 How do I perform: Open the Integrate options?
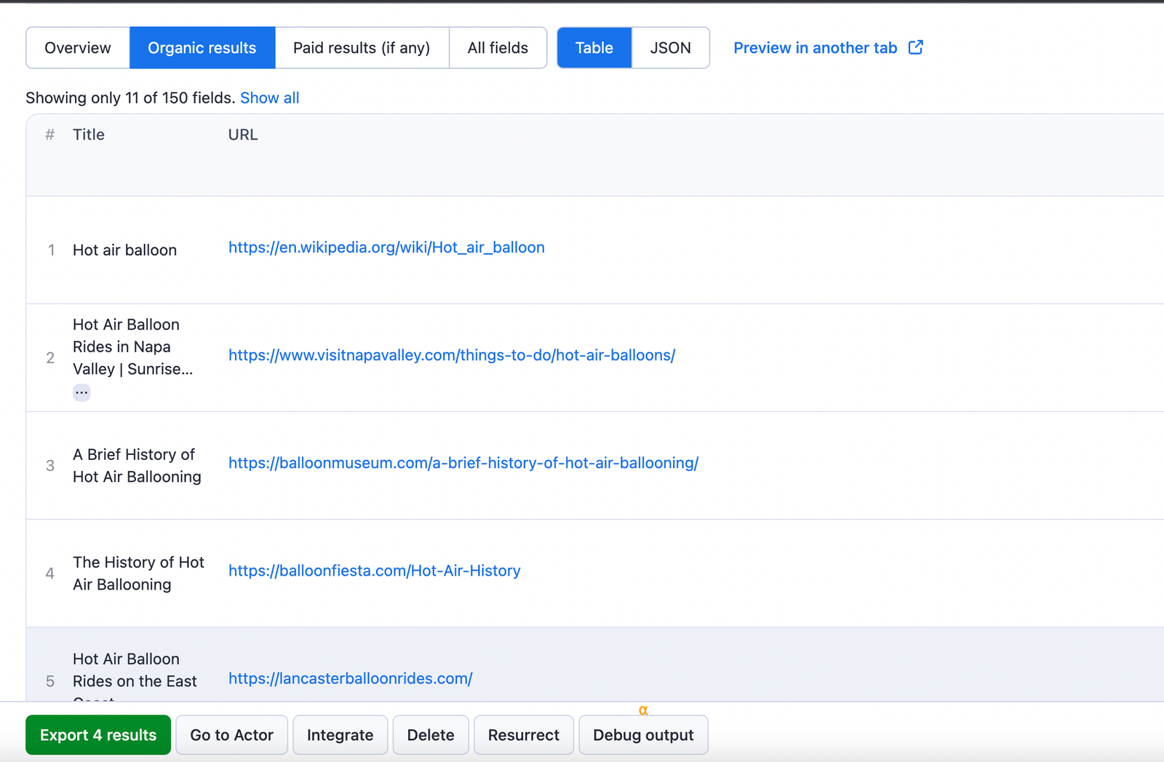340,734
